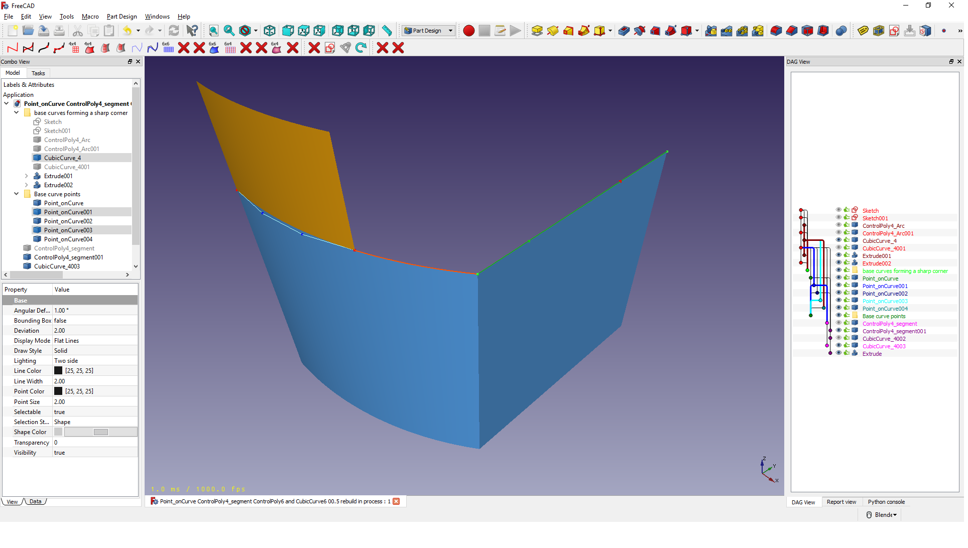Click the Pocket tool icon
968x548 pixels.
tap(624, 31)
